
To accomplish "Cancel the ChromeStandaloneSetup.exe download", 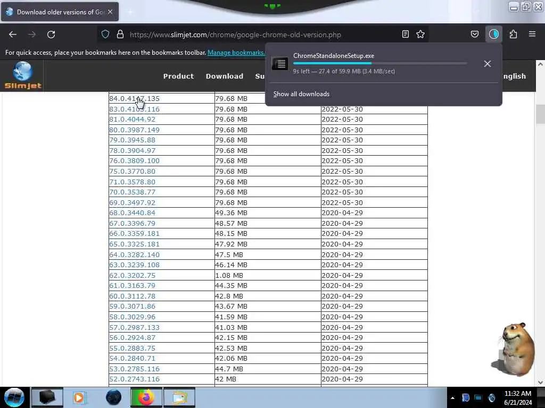I will (488, 64).
